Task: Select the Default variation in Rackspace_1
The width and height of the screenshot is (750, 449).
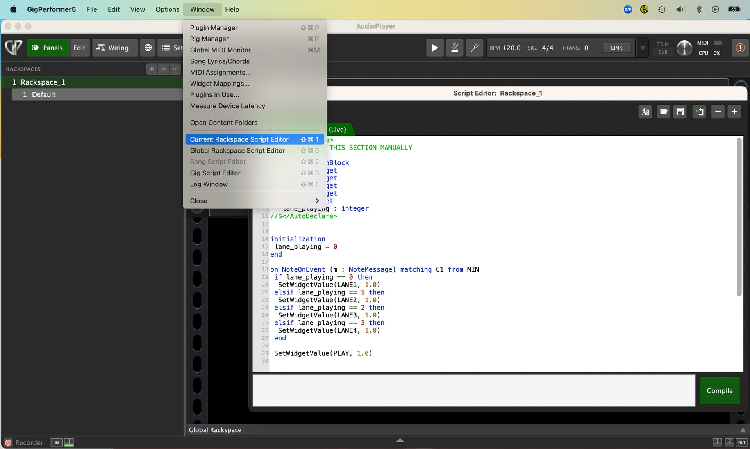Action: (44, 94)
